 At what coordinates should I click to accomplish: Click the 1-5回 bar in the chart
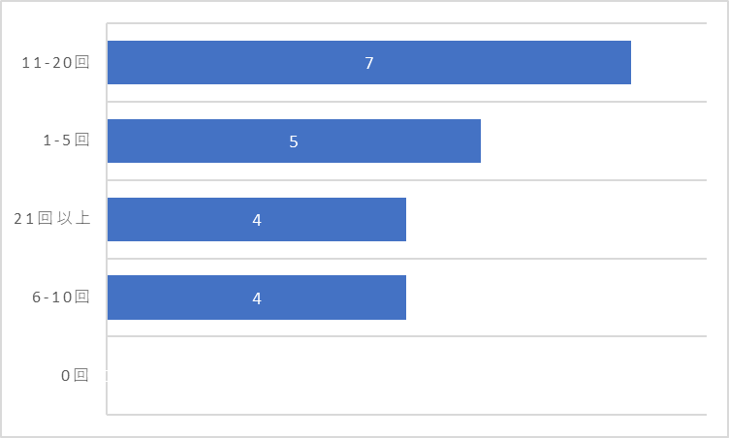tap(294, 141)
